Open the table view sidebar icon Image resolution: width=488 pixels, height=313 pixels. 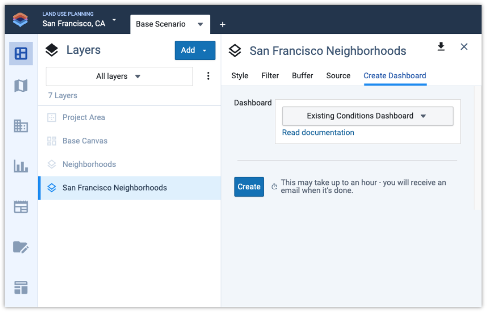coord(21,207)
